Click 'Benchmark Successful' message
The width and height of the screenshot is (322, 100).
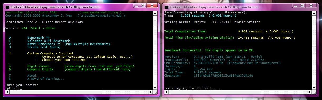click(209, 50)
